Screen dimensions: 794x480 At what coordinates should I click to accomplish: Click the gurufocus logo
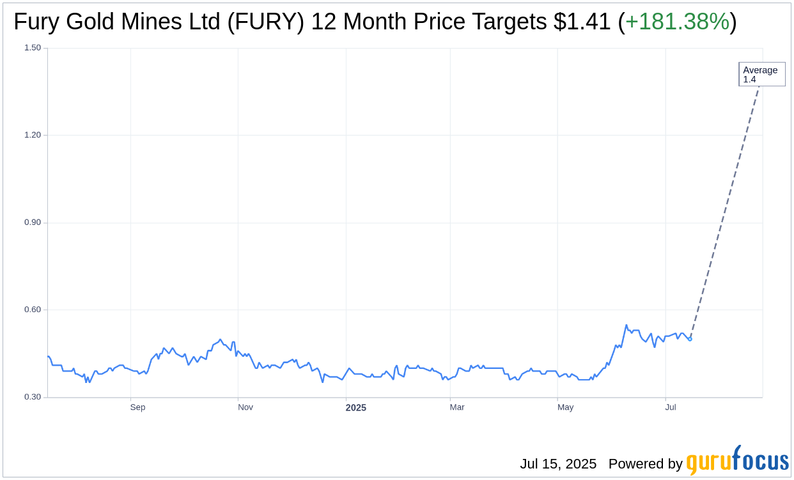(738, 460)
